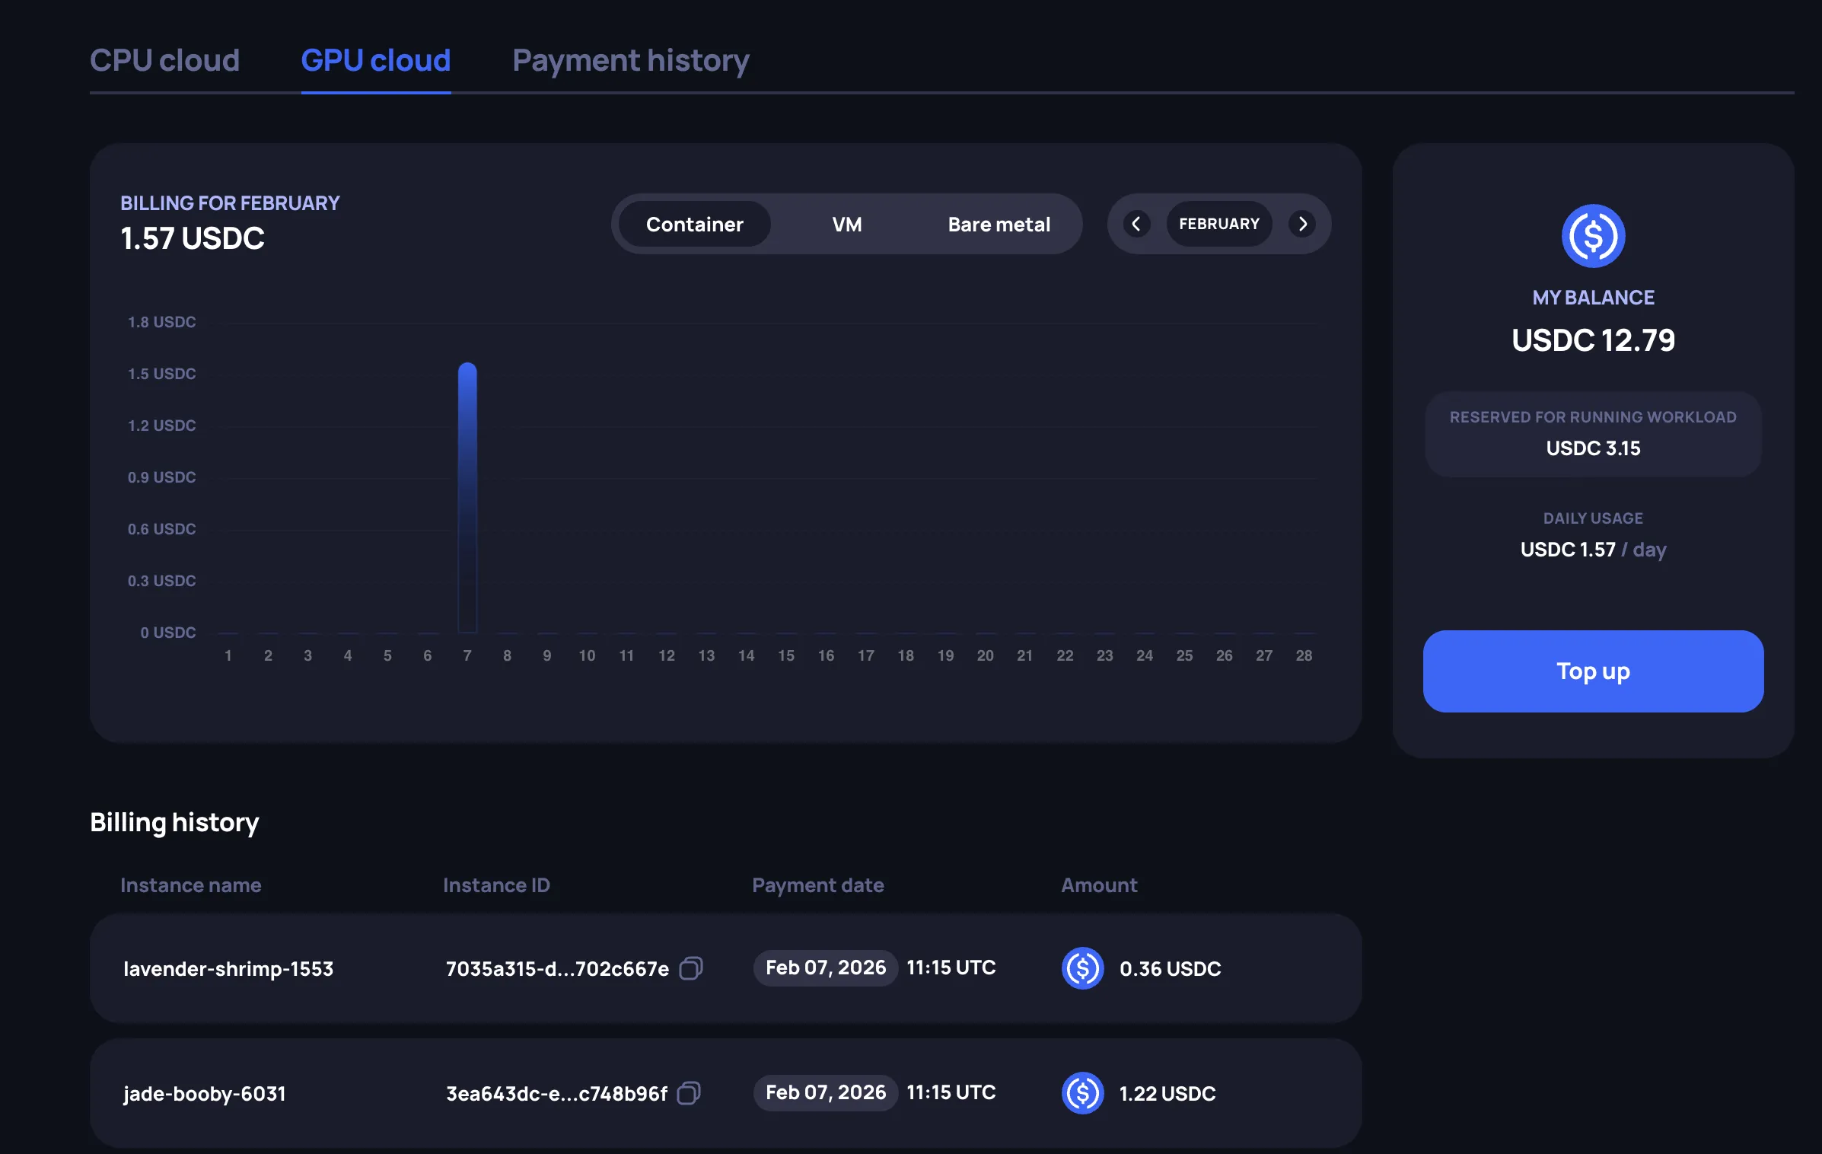Copy the jade-booby-6031 instance ID
The image size is (1822, 1154).
click(x=690, y=1094)
